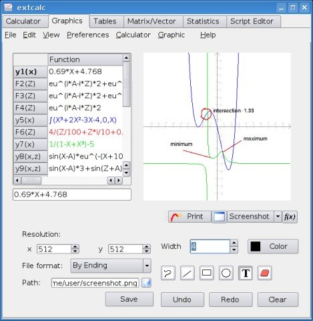Open the file browse icon next to Path
The width and height of the screenshot is (313, 321).
pos(146,283)
